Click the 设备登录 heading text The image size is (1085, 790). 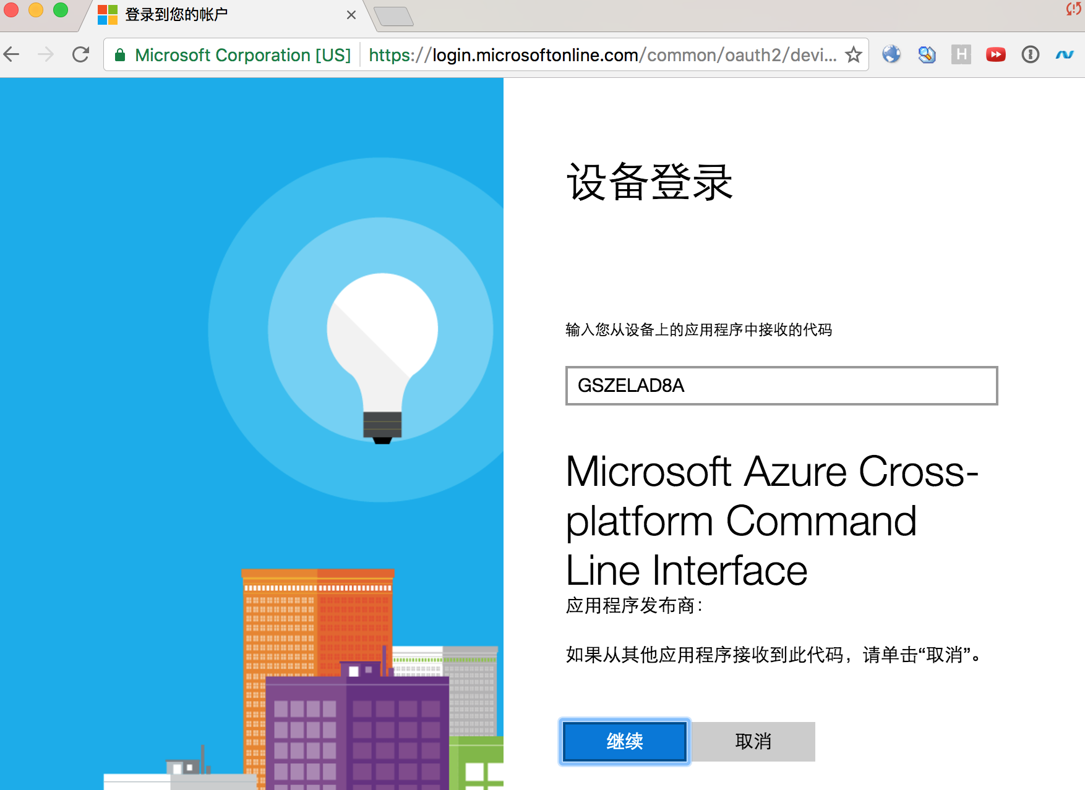click(x=650, y=182)
